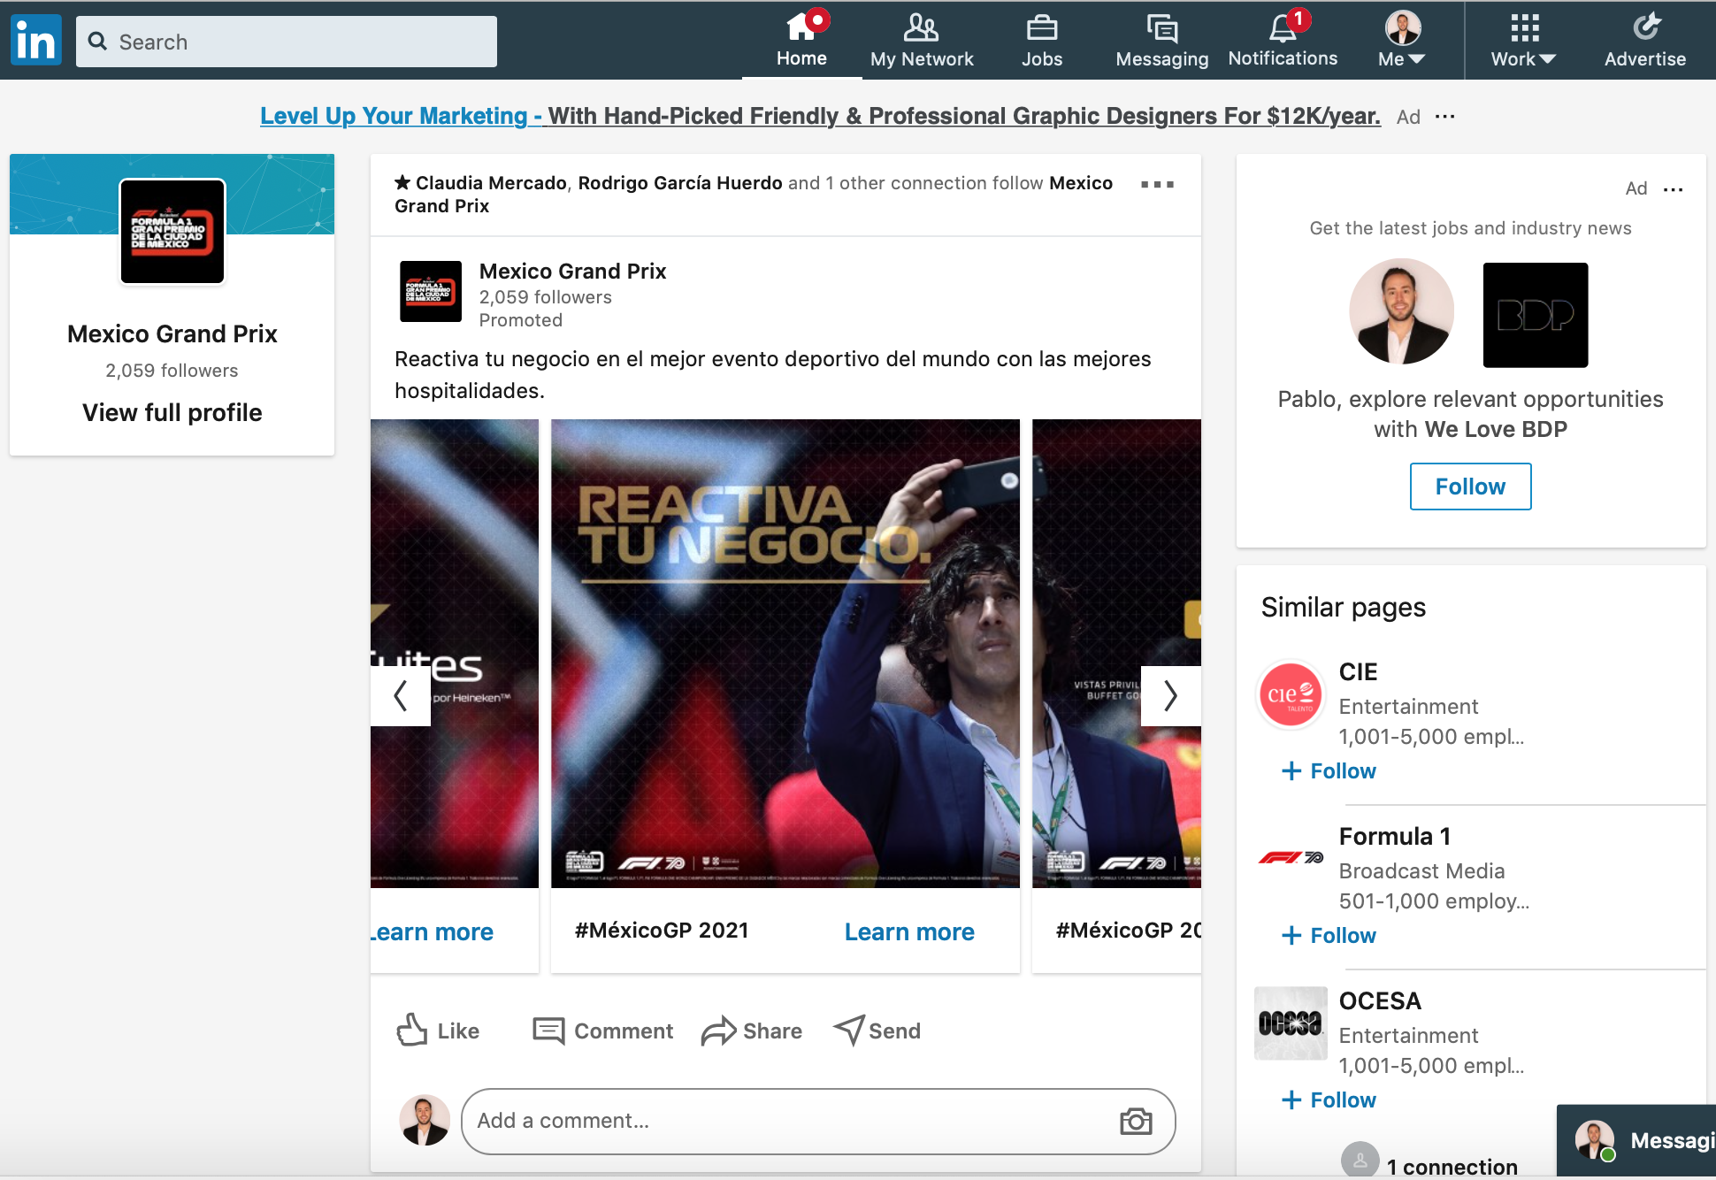This screenshot has height=1180, width=1716.
Task: Open the Formula 1 similar page name
Action: (x=1395, y=837)
